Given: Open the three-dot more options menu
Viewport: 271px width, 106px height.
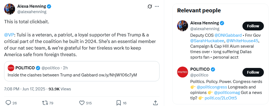Looking at the screenshot, I should coord(157,7).
